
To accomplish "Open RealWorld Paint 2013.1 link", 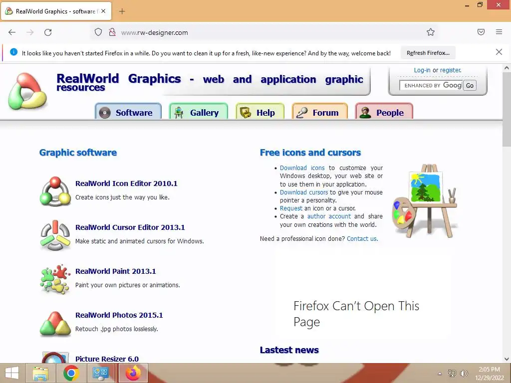I will [116, 271].
